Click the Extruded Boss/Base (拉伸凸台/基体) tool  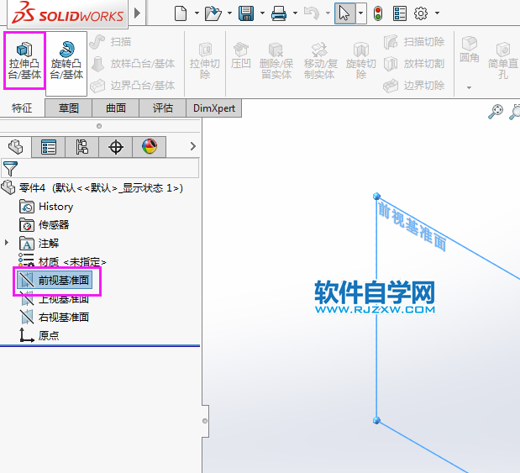click(24, 60)
